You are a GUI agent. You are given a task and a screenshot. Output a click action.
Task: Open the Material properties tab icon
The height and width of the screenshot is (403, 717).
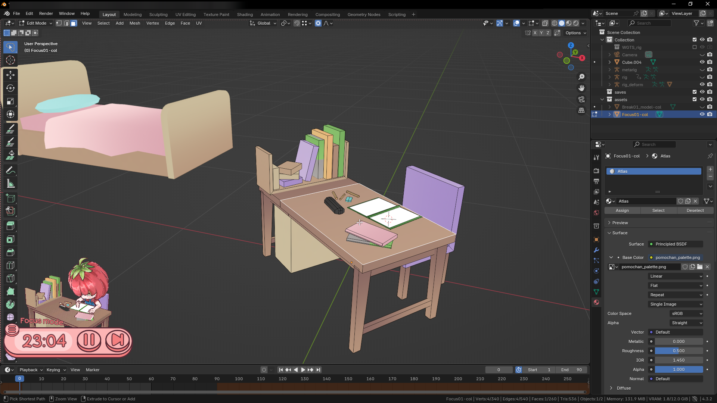click(x=596, y=302)
